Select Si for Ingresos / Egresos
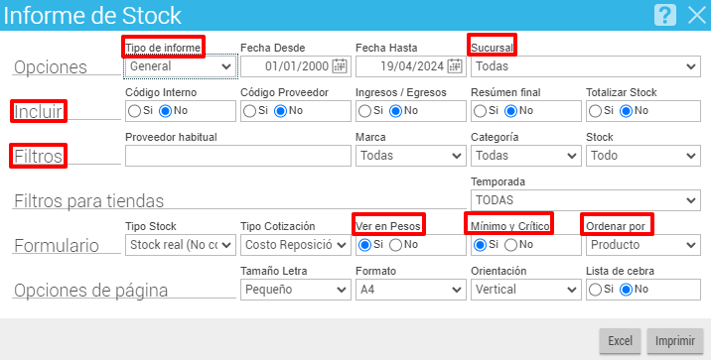The width and height of the screenshot is (711, 360). [x=364, y=111]
